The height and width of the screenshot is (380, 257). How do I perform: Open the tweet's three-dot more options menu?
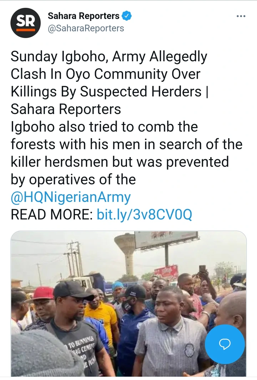241,16
